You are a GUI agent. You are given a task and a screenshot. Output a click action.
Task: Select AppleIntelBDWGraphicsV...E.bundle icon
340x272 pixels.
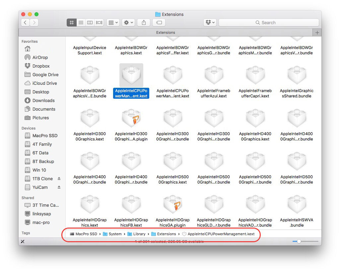tap(90, 75)
